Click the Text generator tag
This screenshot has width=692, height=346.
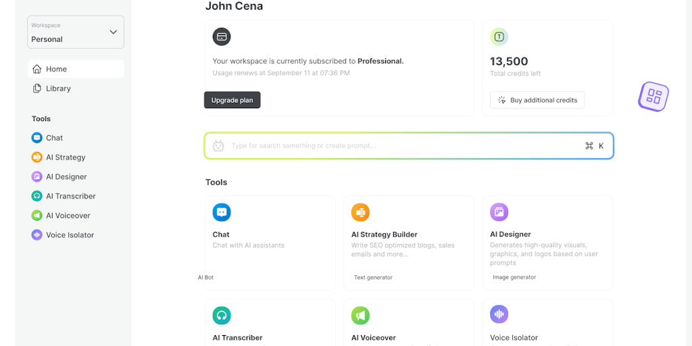373,278
